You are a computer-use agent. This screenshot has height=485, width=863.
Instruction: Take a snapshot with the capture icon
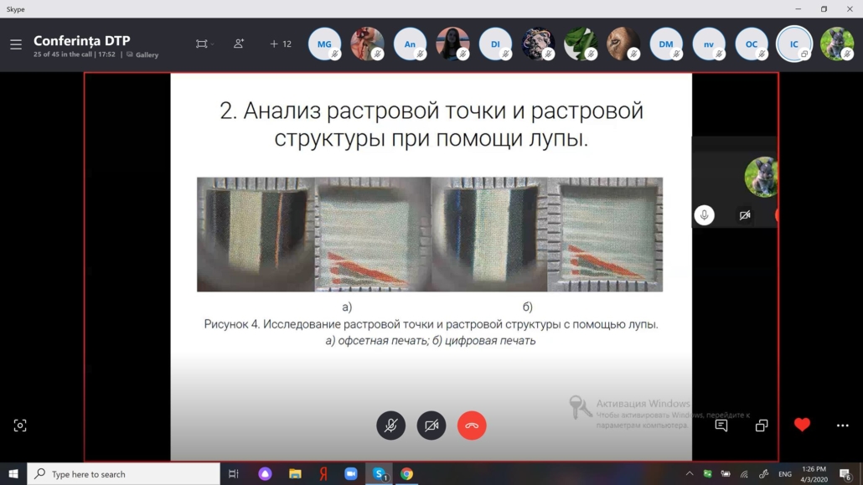click(x=20, y=426)
